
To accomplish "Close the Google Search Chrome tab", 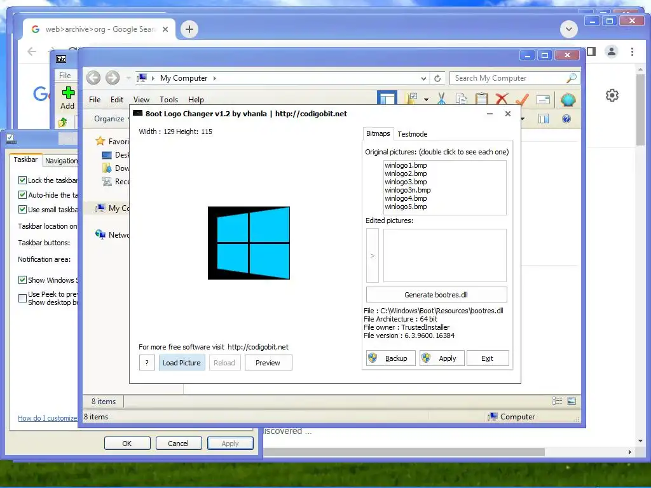I will pos(165,29).
